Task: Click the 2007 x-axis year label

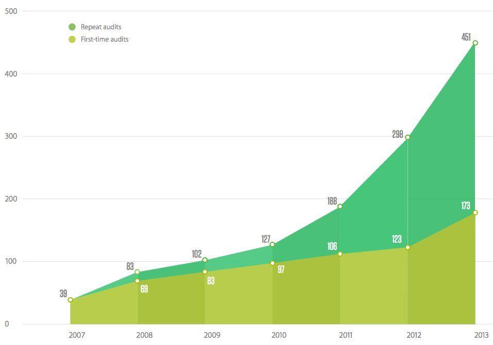Action: pyautogui.click(x=77, y=335)
